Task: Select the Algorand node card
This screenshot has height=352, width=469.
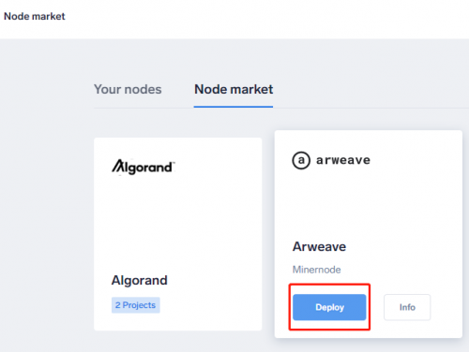Action: point(177,234)
